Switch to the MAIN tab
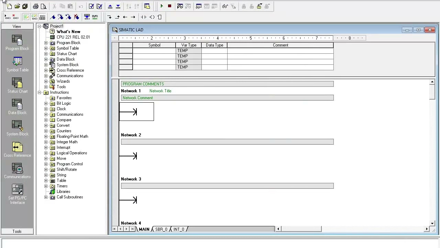The image size is (440, 248). coord(144,229)
